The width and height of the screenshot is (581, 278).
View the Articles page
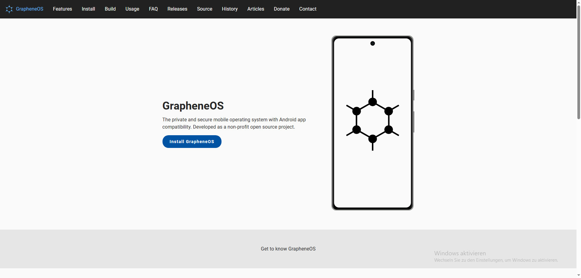point(256,9)
